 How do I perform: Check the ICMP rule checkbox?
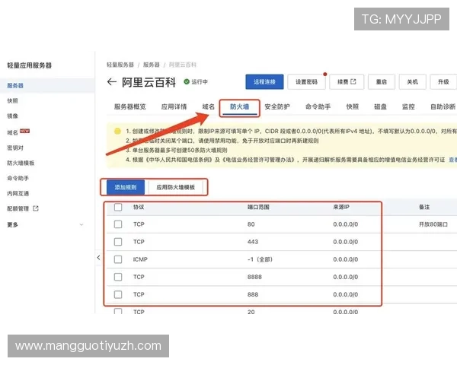[118, 259]
